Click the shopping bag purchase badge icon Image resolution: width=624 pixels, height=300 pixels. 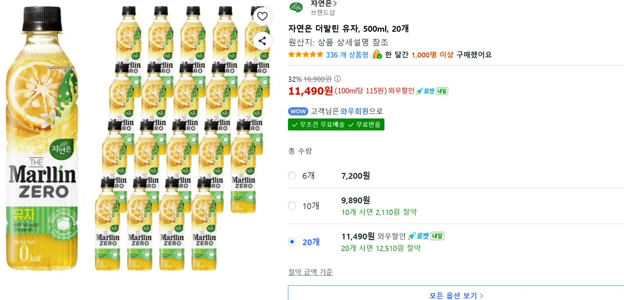(377, 55)
